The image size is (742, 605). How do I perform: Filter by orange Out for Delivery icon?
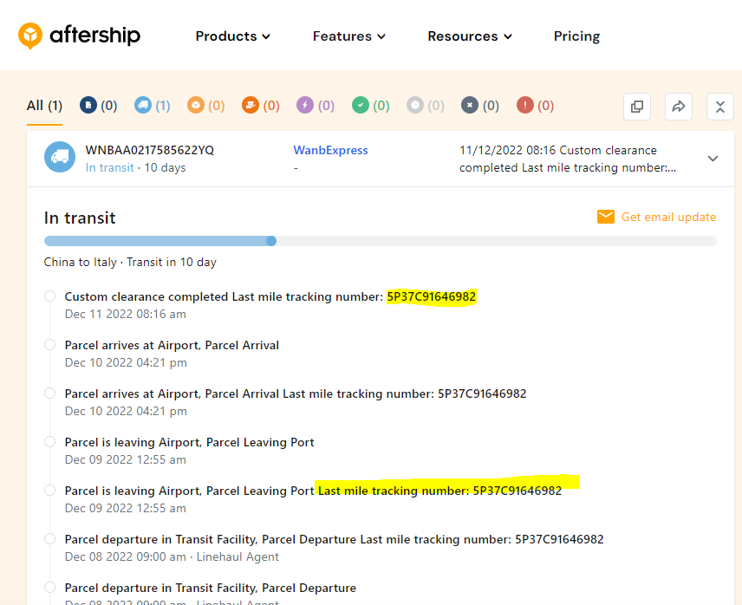pyautogui.click(x=251, y=105)
